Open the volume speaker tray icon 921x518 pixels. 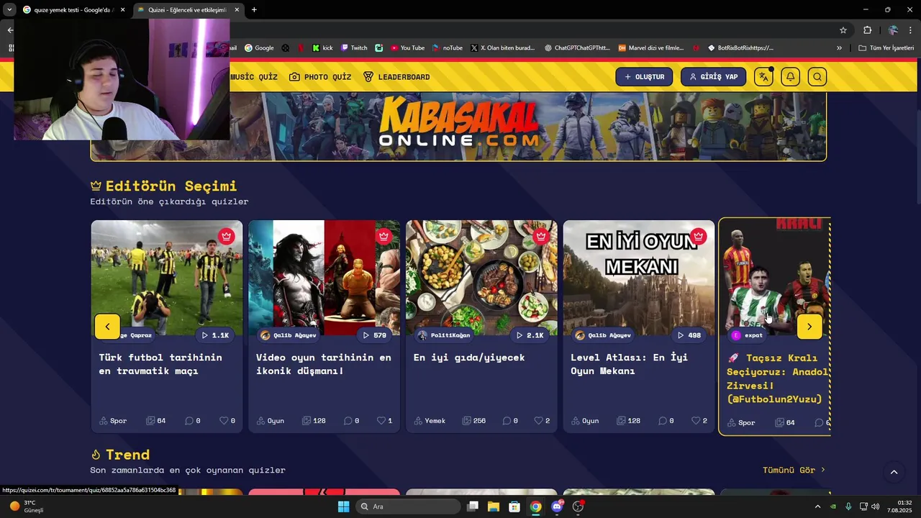coord(876,506)
